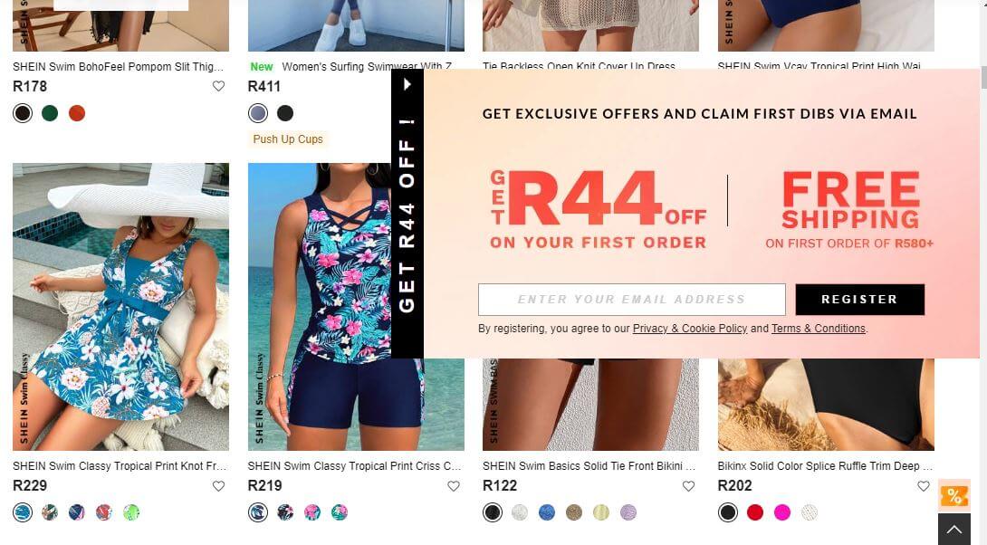
Task: Favorite the R219 Criss Cross swimsuit
Action: (x=454, y=486)
